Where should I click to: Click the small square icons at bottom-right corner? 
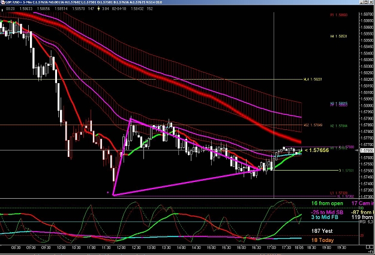click(x=370, y=248)
